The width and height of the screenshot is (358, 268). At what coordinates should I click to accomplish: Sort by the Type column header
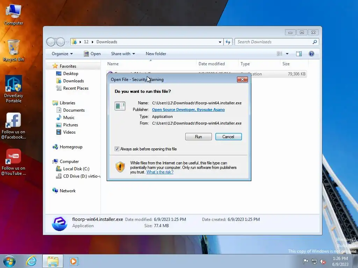tap(259, 64)
